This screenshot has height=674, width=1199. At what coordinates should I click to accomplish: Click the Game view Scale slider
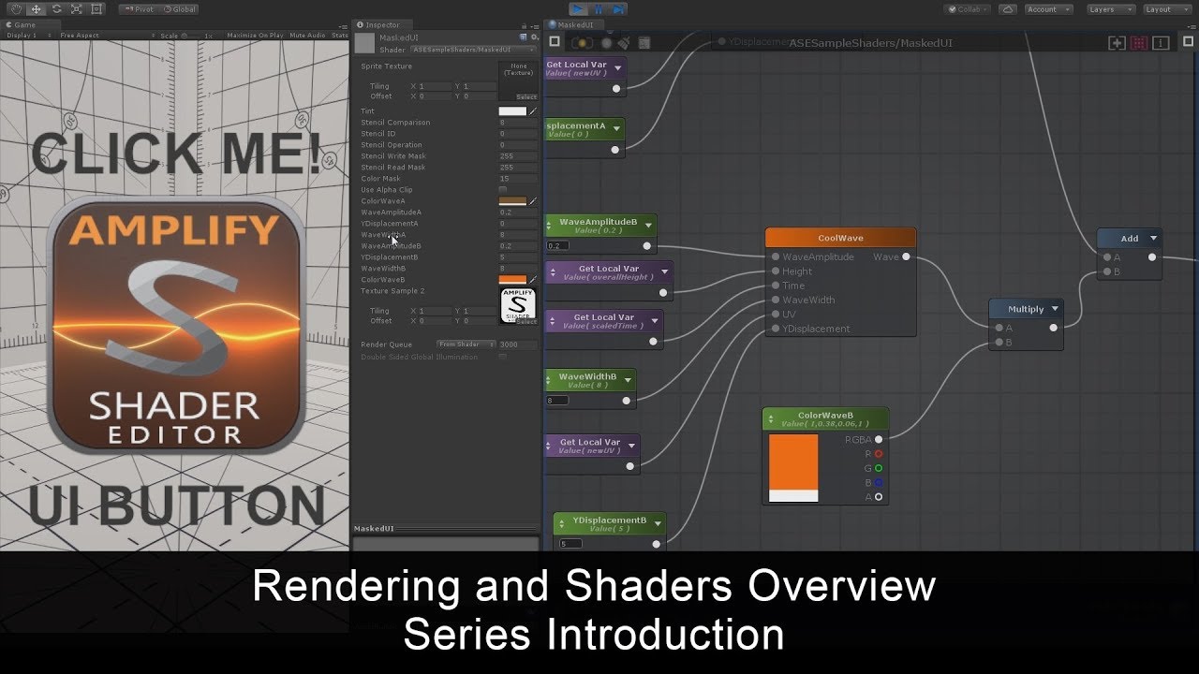[191, 36]
